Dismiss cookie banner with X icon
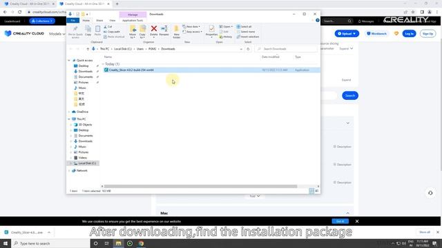This screenshot has height=248, width=442. click(357, 221)
